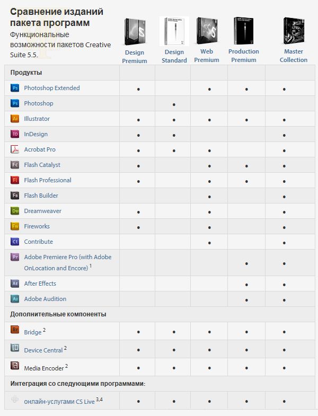Open the Master Collection box thumbnail
The height and width of the screenshot is (416, 318).
tap(294, 31)
